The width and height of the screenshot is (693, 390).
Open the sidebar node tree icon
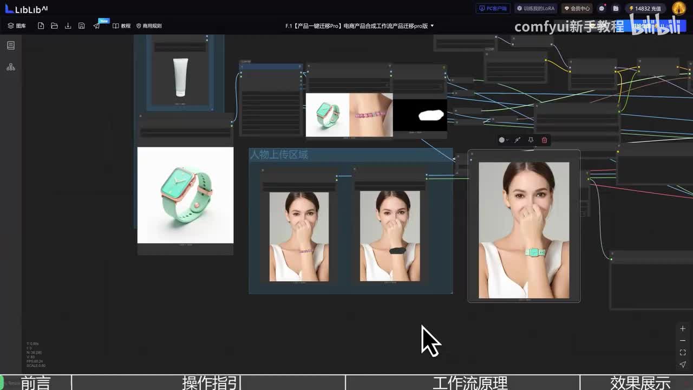click(11, 67)
